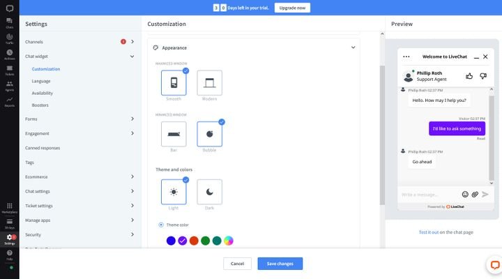Collapse the Chat widget menu chevron
502x279 pixels.
132,56
